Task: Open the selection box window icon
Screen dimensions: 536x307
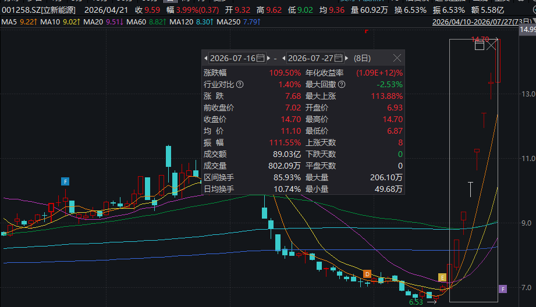Action: (479, 45)
